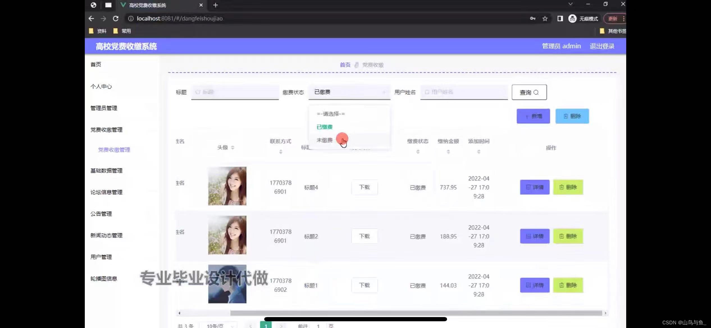Open the 其他书签 folder
The height and width of the screenshot is (328, 711).
pos(613,31)
